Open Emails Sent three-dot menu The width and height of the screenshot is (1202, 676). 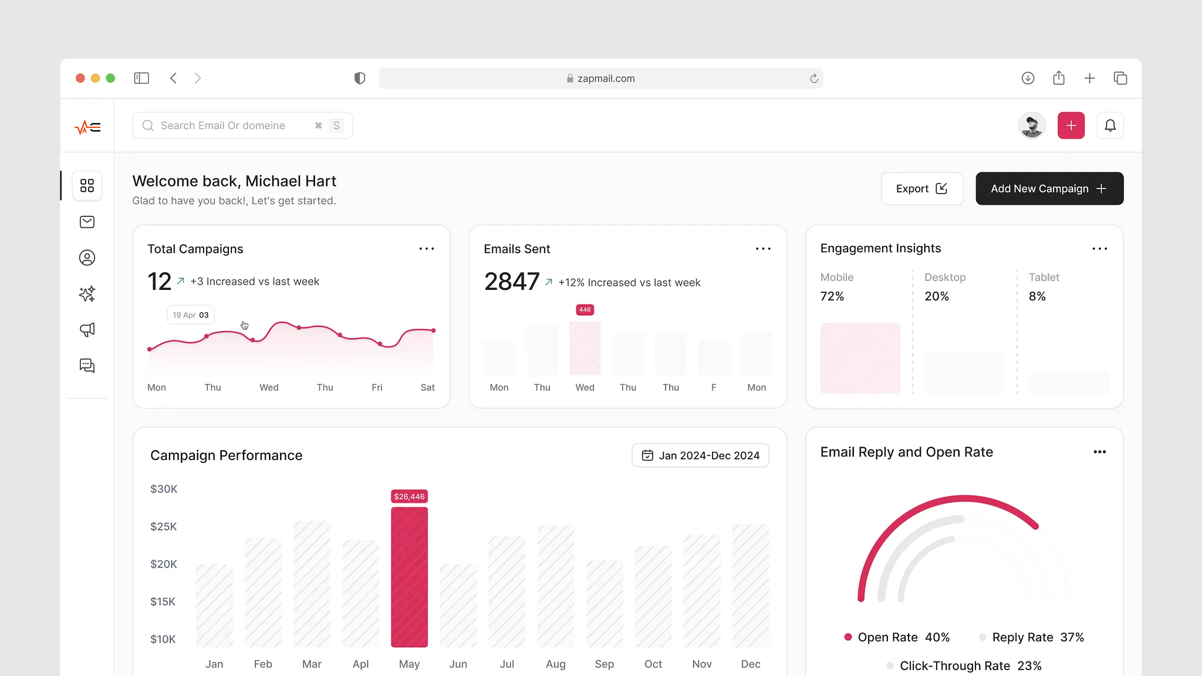(763, 249)
